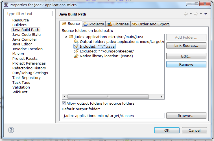Viewport: 214px width, 141px height.
Task: Click the Included filter icon
Action: [76, 47]
